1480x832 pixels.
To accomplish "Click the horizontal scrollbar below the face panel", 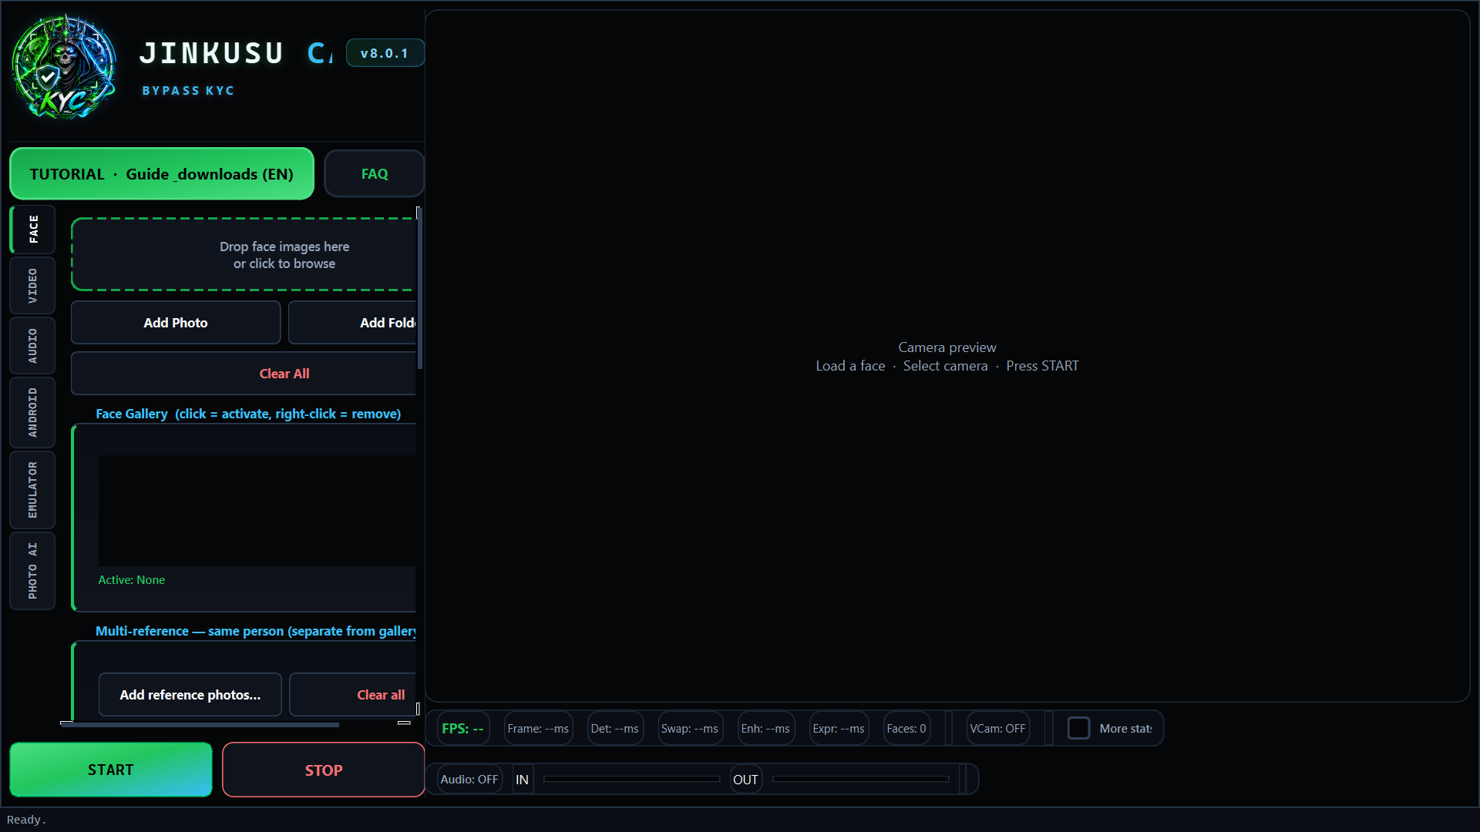I will (200, 724).
